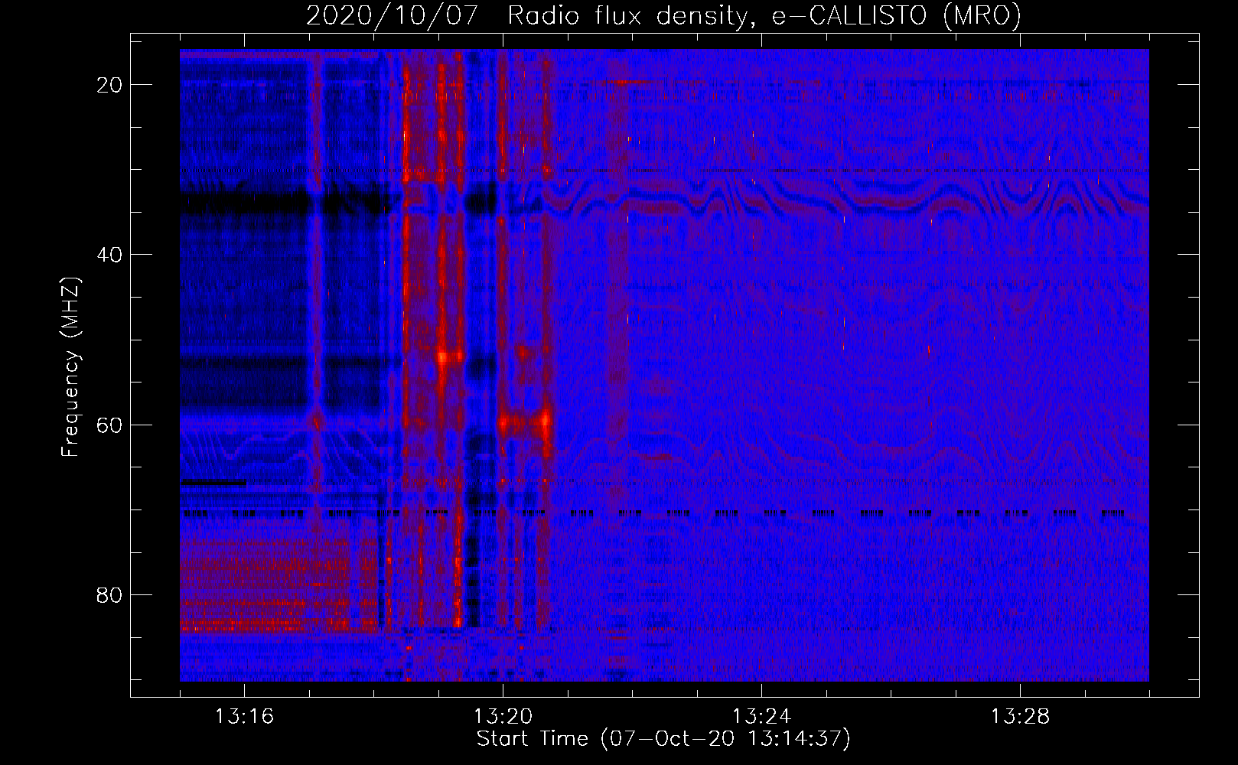Screen dimensions: 1238x765
Task: Select the 13:16 time tick label
Action: tap(244, 717)
